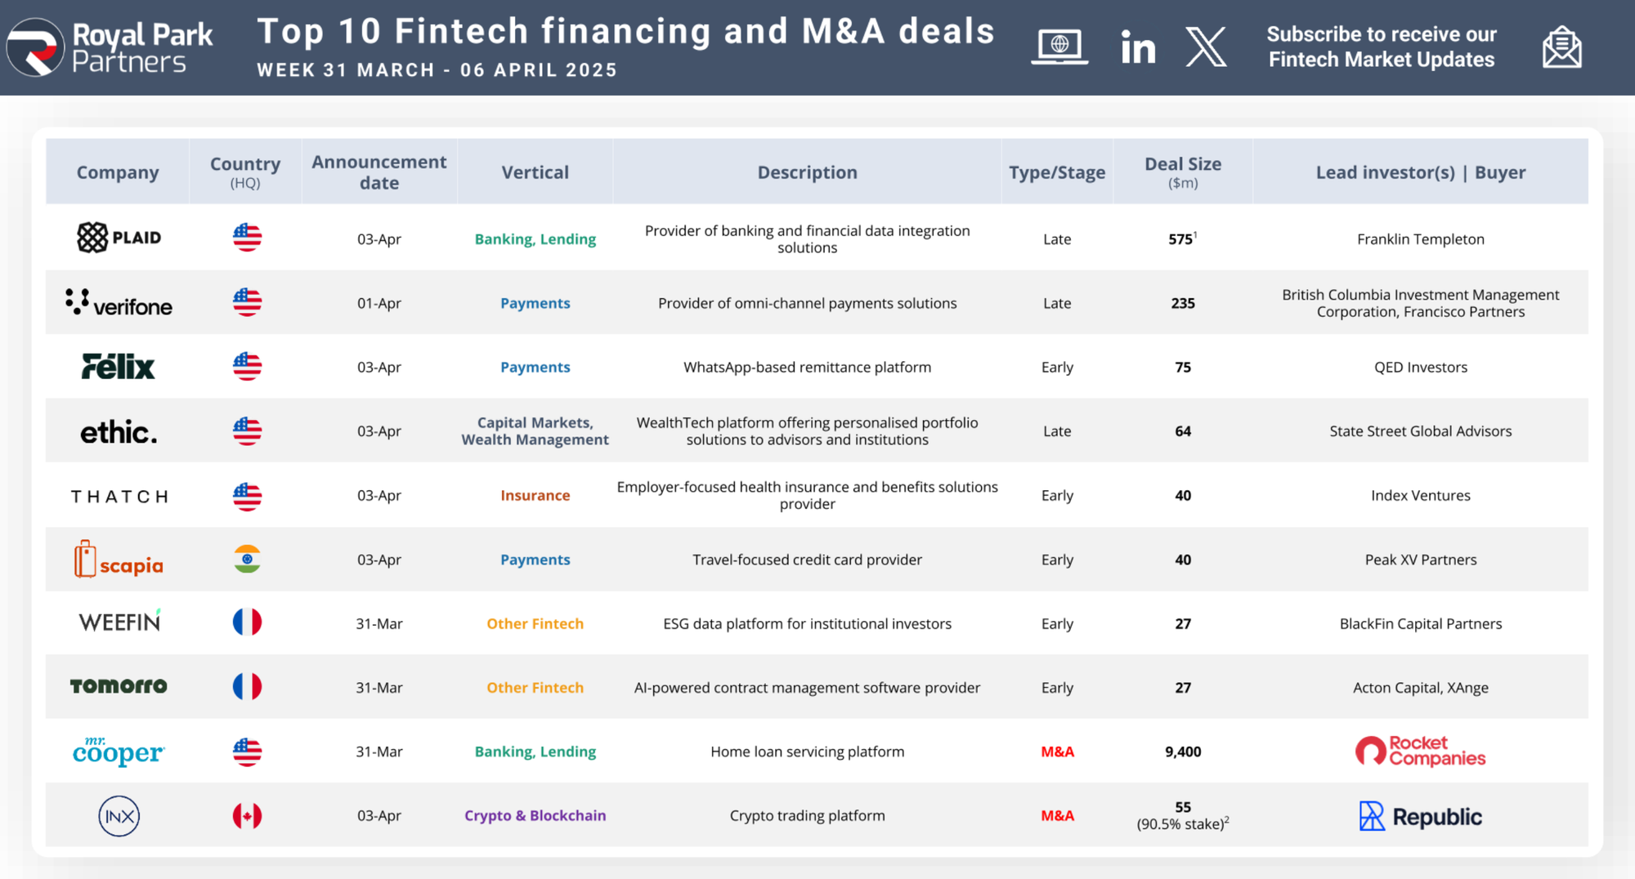The image size is (1635, 879).
Task: Click the Type/Stage column header
Action: click(x=1056, y=172)
